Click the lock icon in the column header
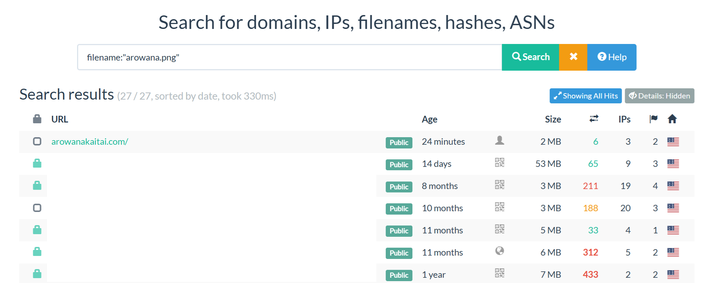The image size is (706, 283). (37, 119)
